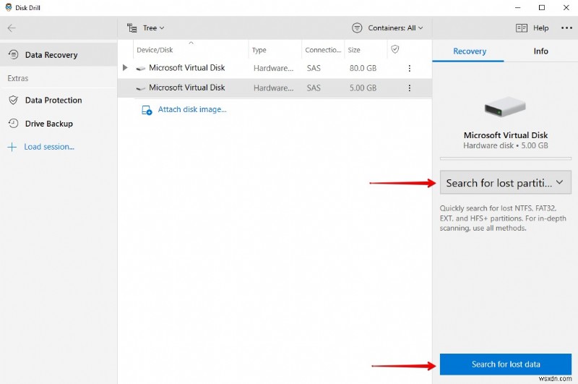
Task: Open the Tree view dropdown
Action: [x=146, y=28]
